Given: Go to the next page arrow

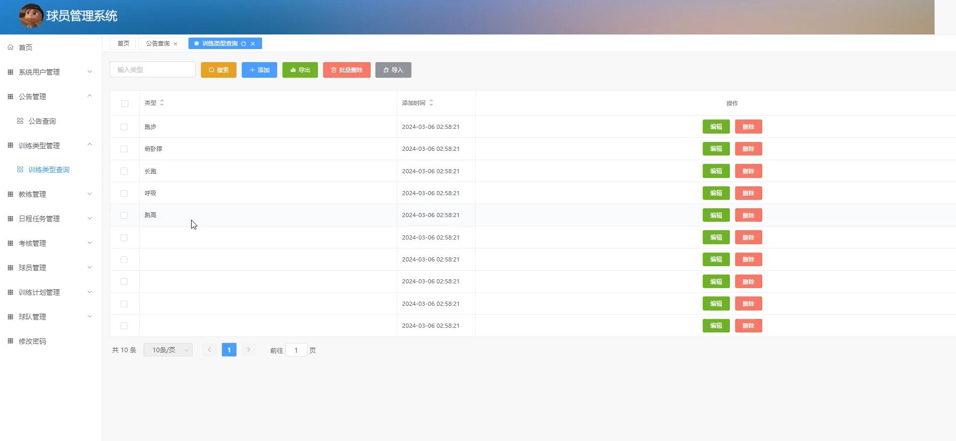Looking at the screenshot, I should click(x=249, y=350).
